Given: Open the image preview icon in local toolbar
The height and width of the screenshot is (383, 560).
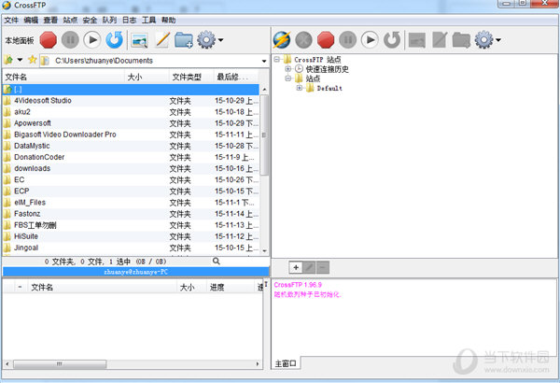Looking at the screenshot, I should click(x=139, y=40).
